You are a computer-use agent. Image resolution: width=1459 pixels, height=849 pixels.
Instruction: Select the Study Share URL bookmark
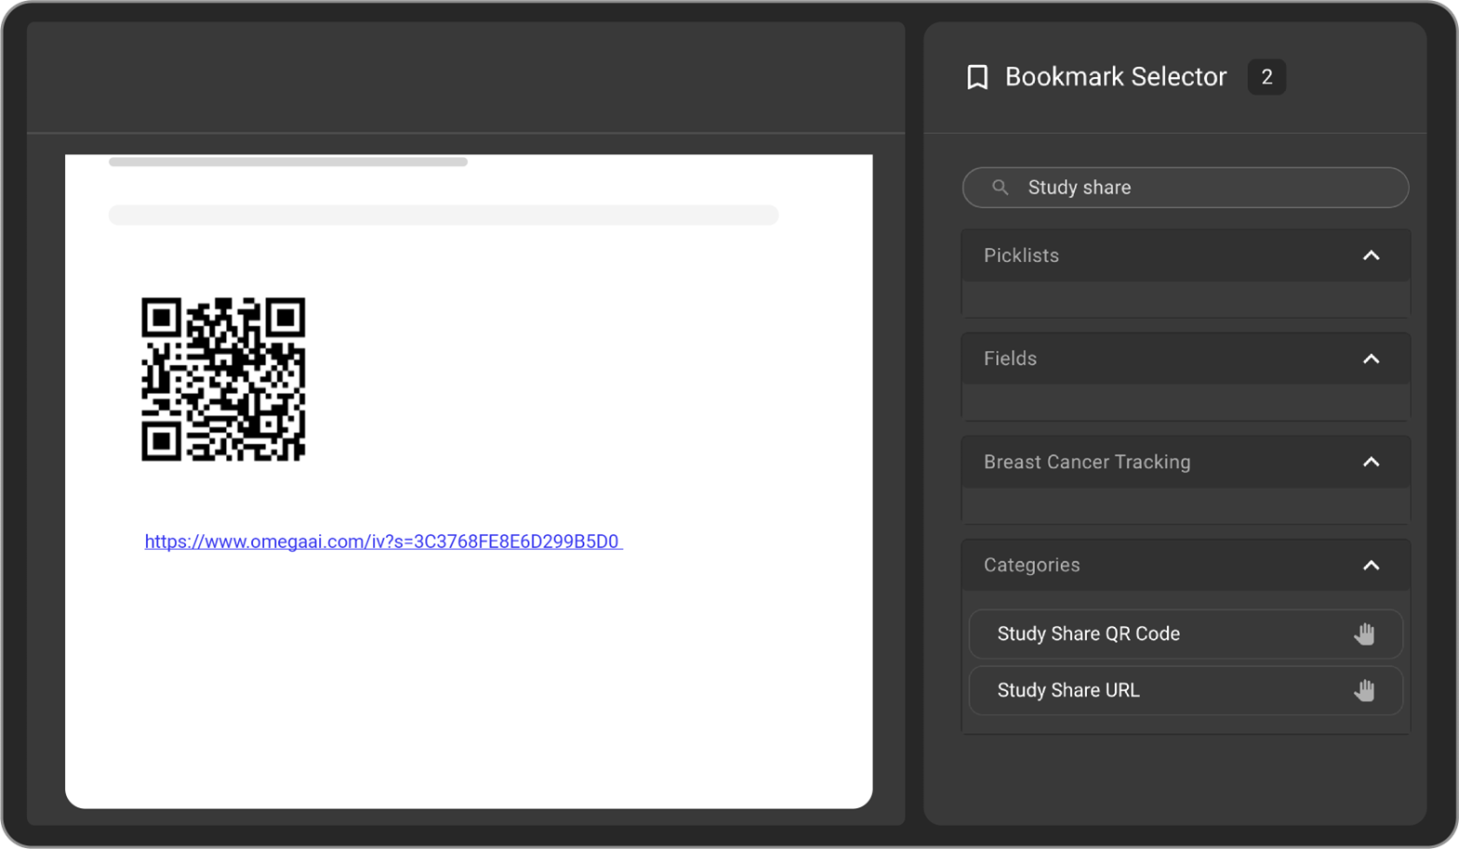click(x=1068, y=691)
